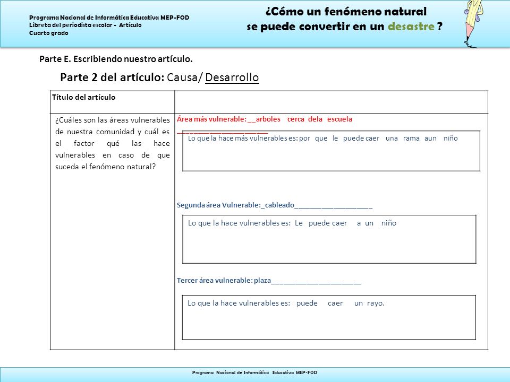Click the word 'Causa/' in the heading

[x=185, y=77]
